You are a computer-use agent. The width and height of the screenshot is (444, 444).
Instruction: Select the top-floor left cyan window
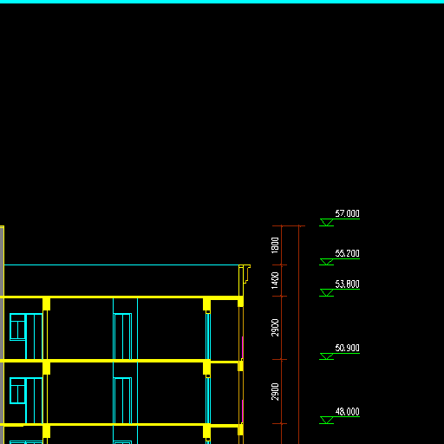[x=17, y=327]
